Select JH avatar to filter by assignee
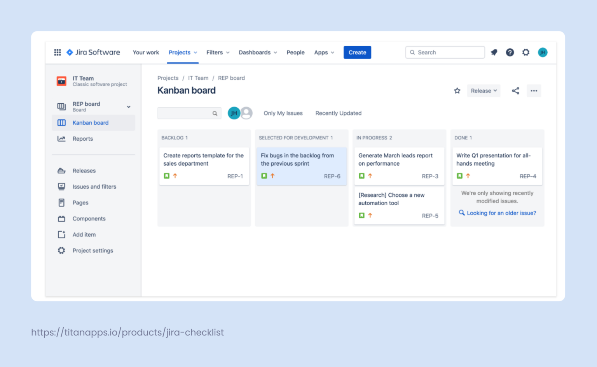 234,113
